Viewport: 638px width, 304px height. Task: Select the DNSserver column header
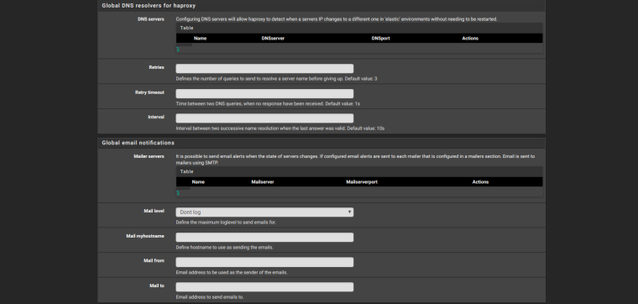tap(273, 39)
